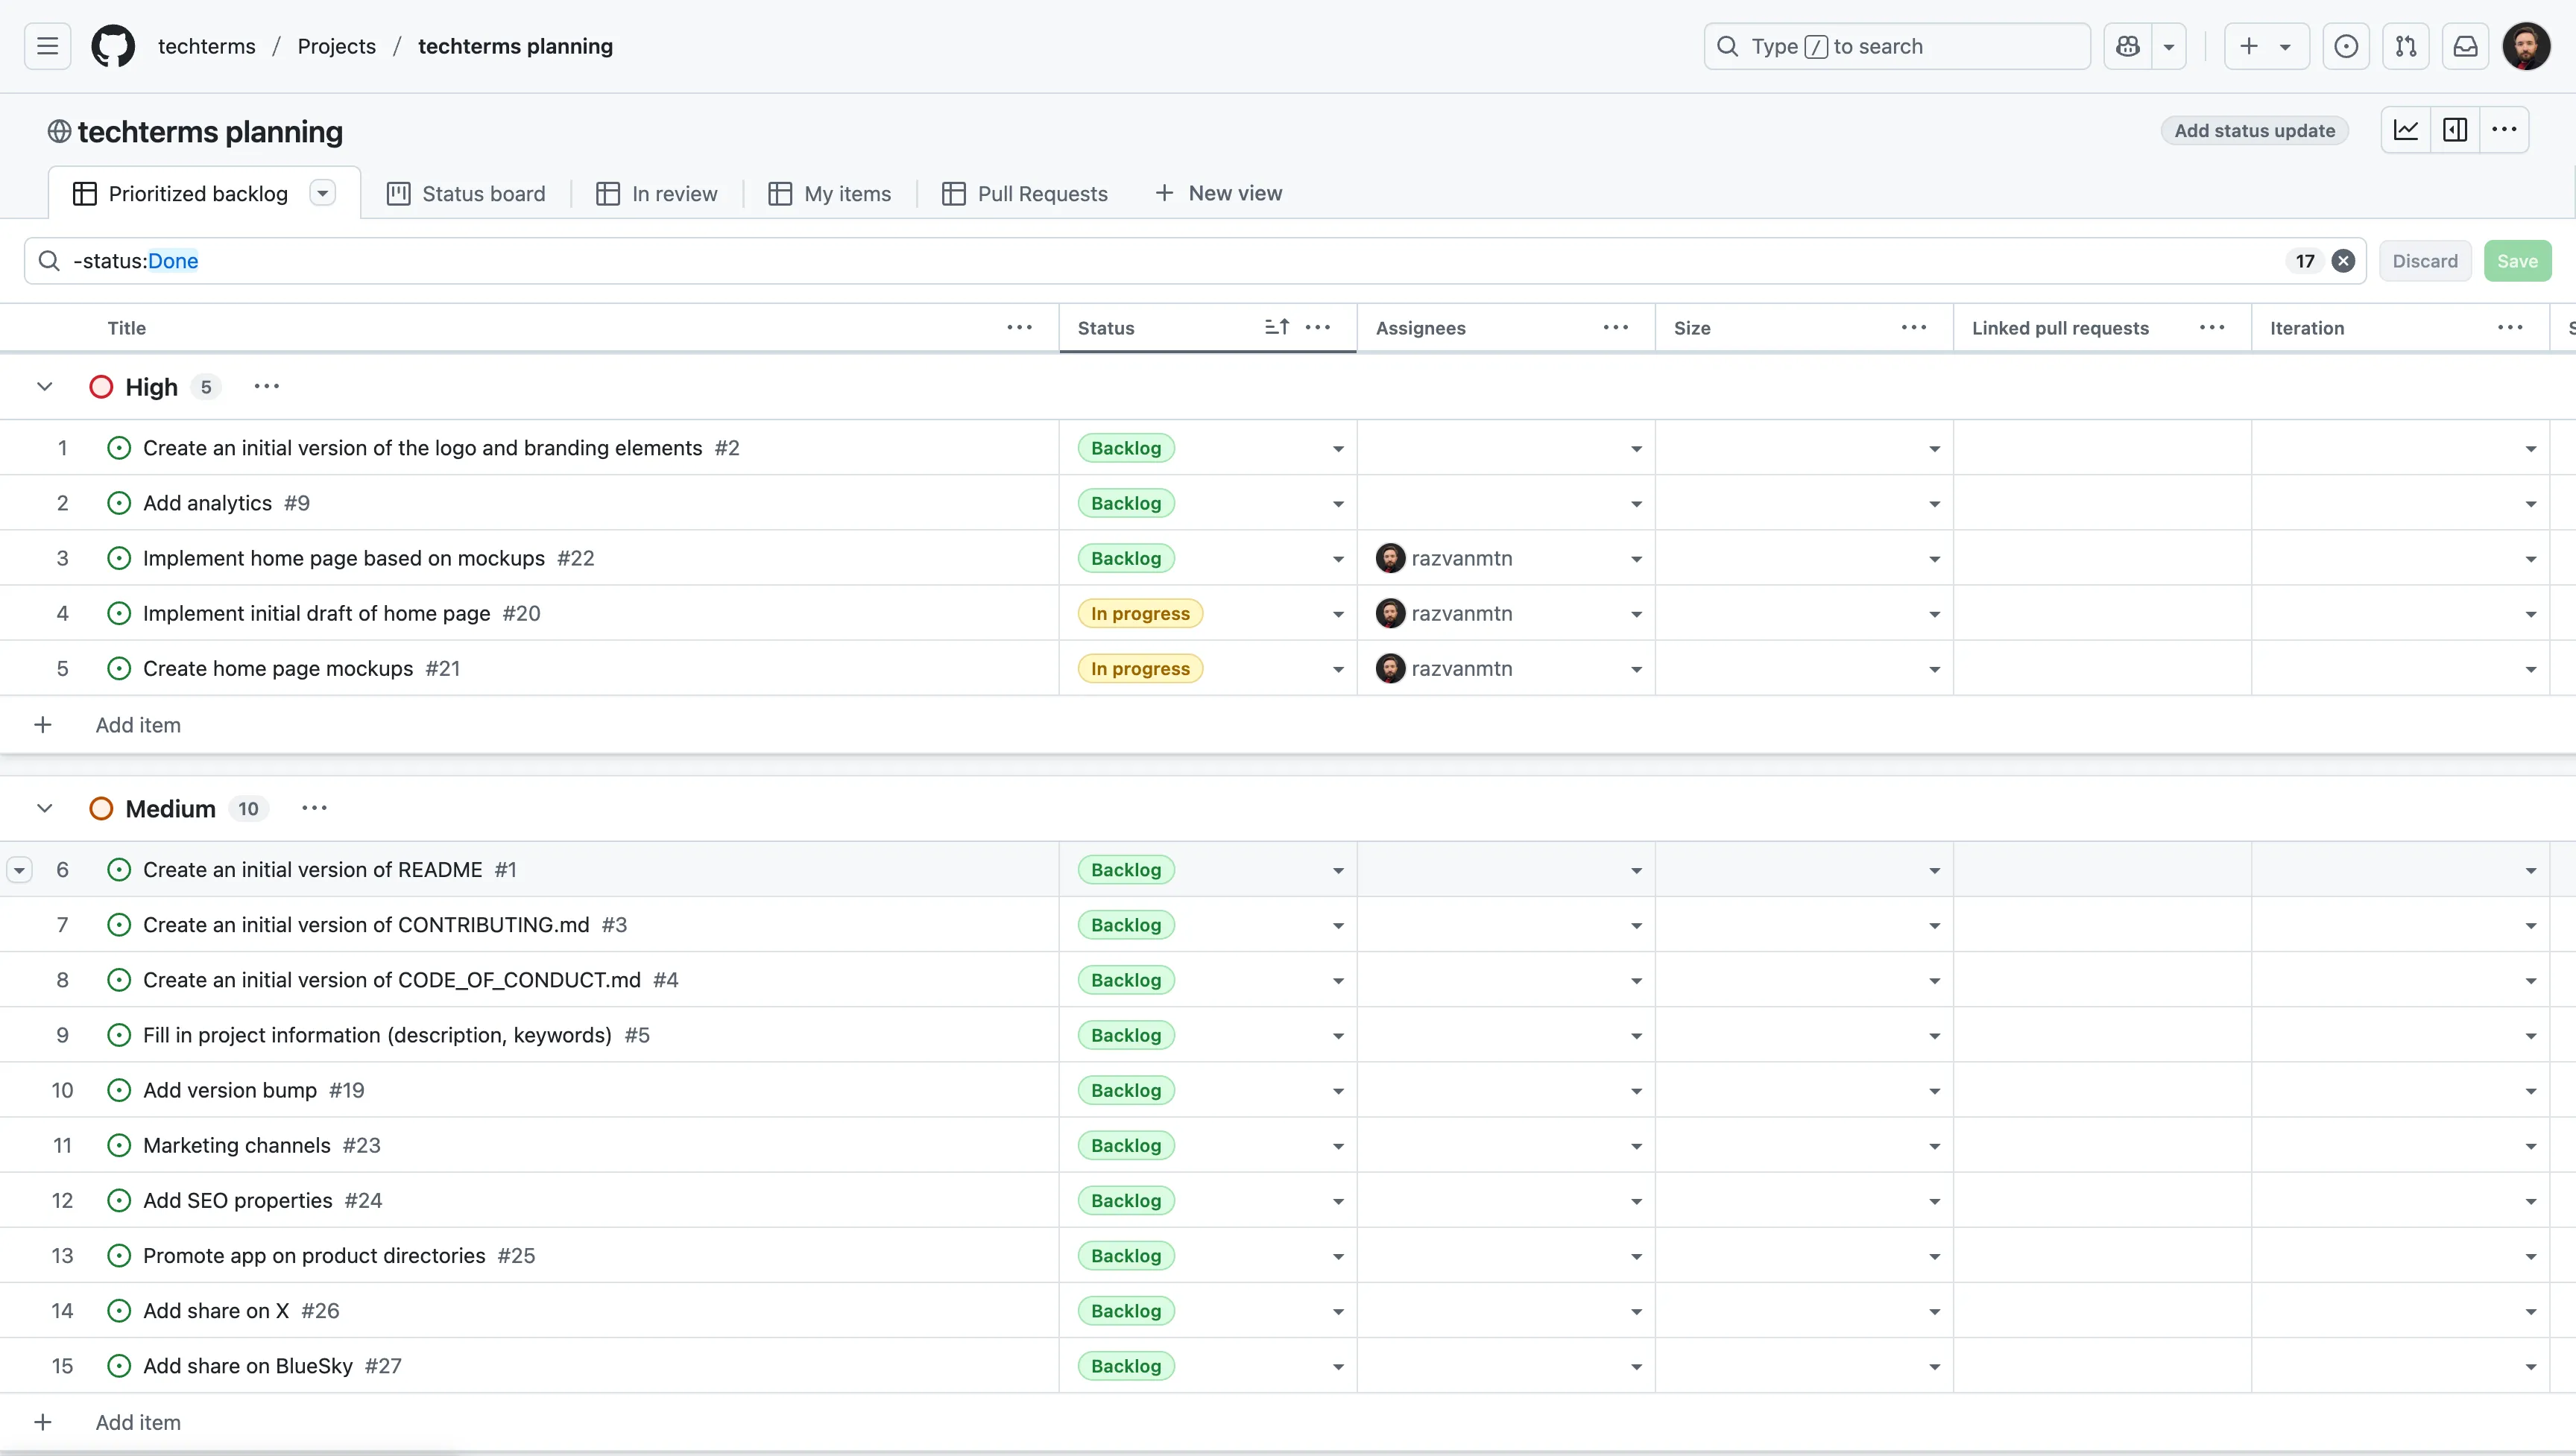Click the Add status update button
Screen dimensions: 2576x1456
click(2254, 131)
